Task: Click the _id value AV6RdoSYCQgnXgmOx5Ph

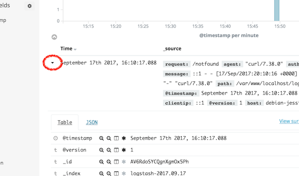Action: (160, 162)
